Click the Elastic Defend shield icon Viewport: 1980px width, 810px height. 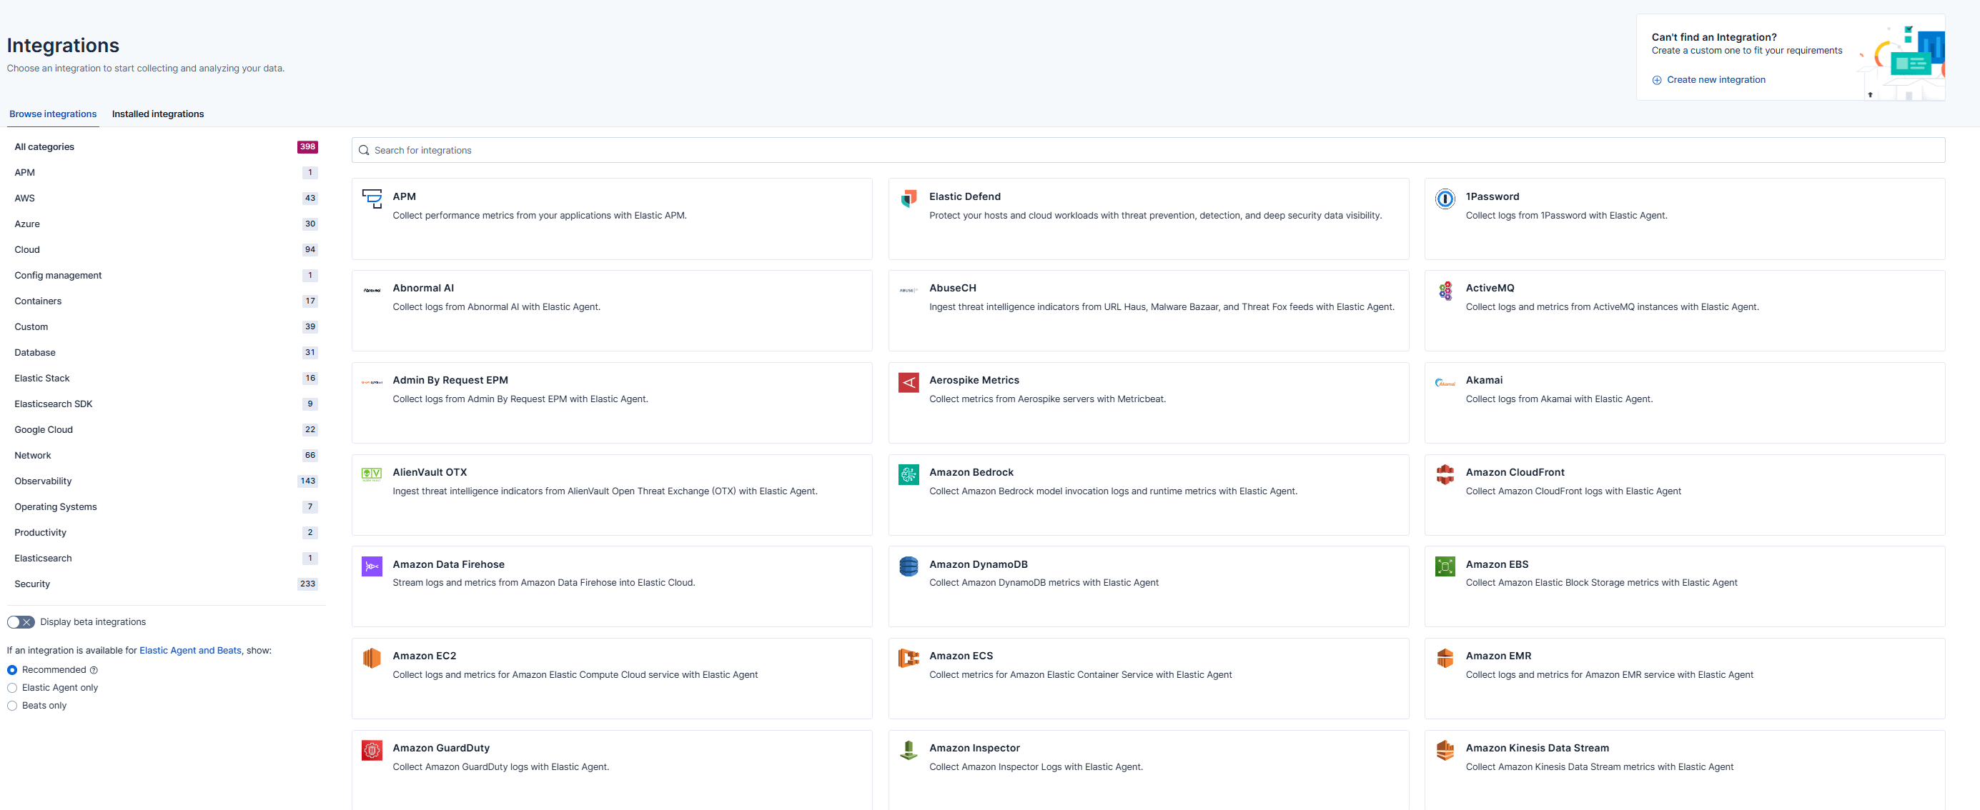click(909, 199)
